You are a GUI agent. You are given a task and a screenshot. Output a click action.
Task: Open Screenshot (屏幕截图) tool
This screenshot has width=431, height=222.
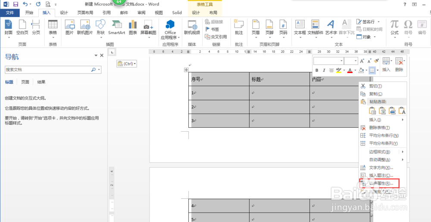click(148, 29)
